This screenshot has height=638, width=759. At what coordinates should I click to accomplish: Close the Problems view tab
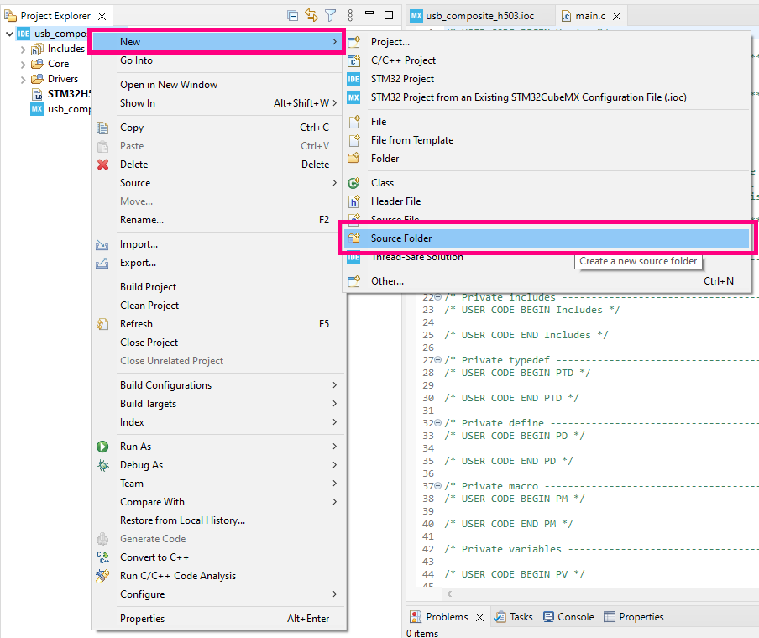coord(479,617)
